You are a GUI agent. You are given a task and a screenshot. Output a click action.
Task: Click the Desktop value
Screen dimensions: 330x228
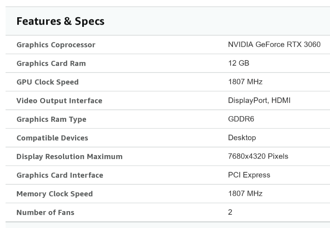(242, 137)
